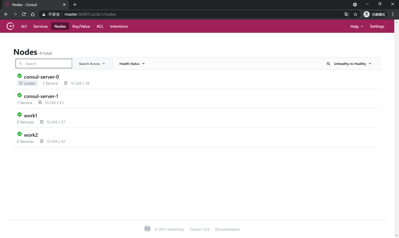
Task: Click the sort icon beside Unhealthy to Healthy
Action: [x=328, y=63]
